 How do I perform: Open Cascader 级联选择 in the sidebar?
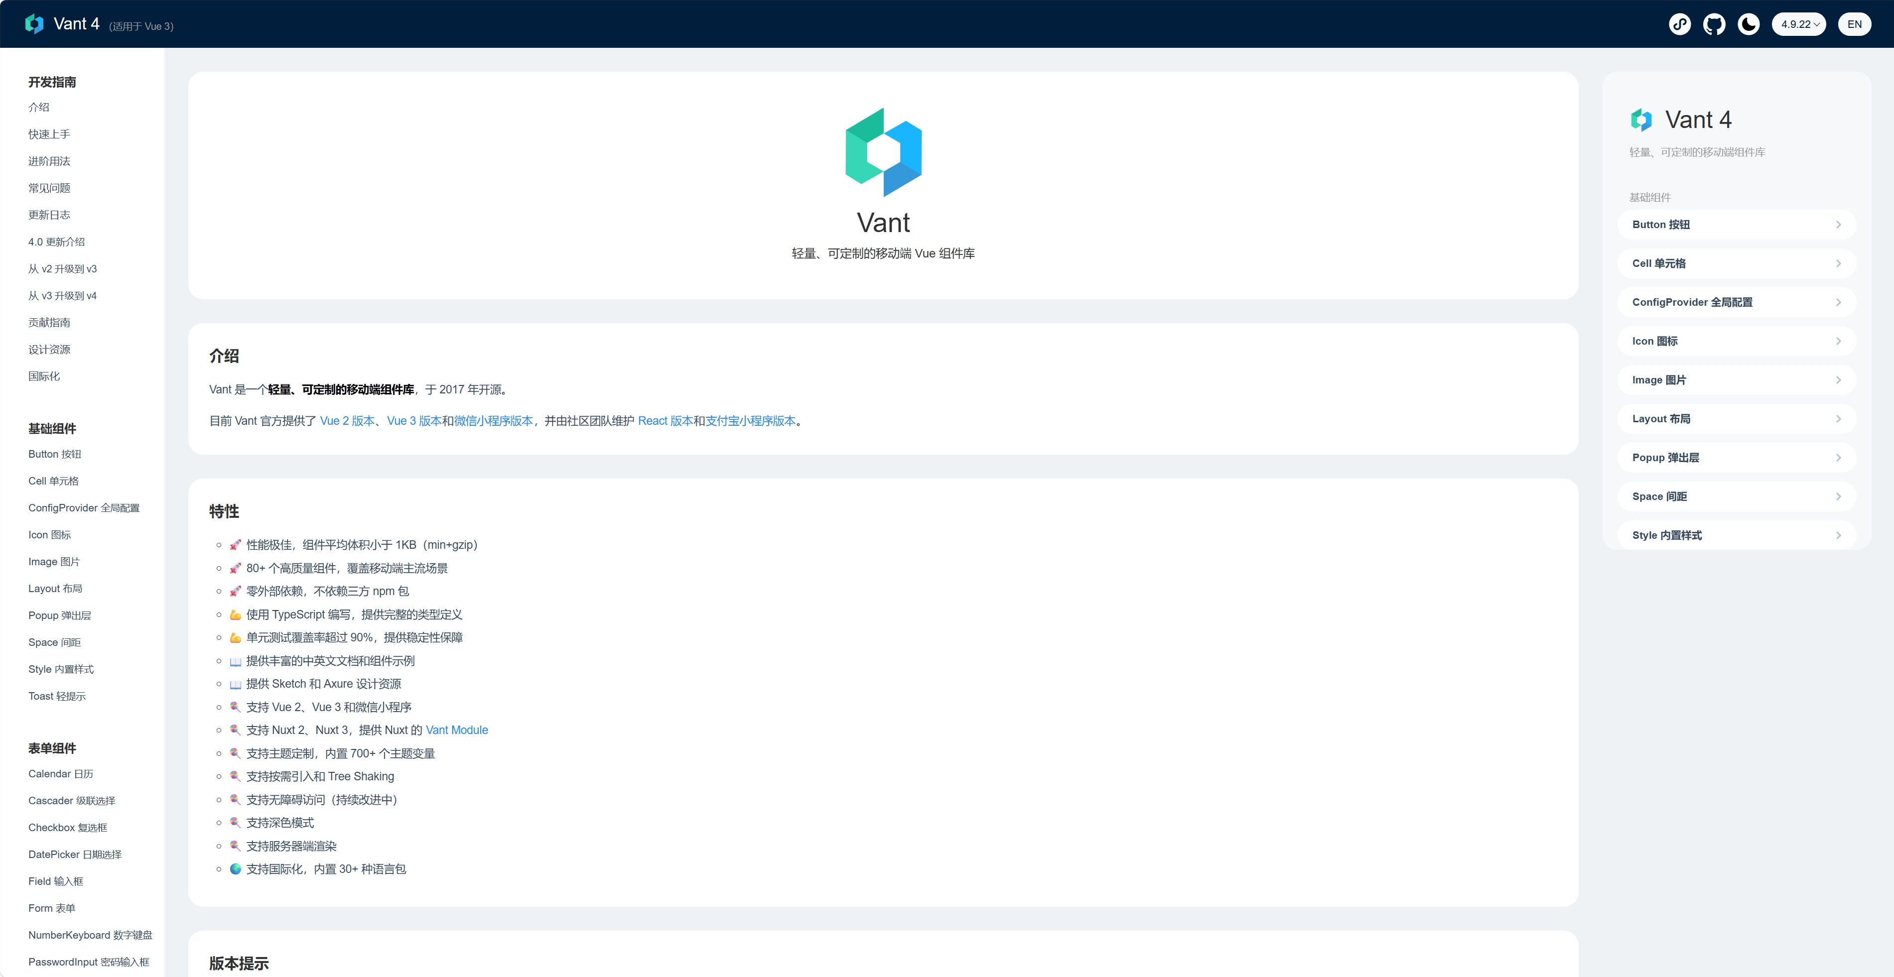pos(71,801)
